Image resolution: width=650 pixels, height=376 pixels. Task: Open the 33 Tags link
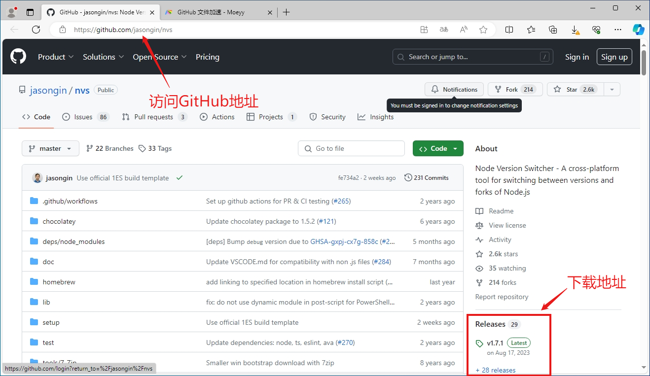point(155,148)
